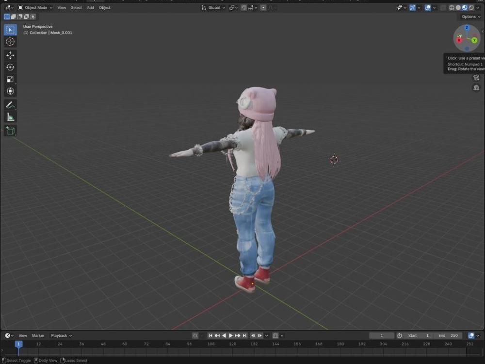
Task: Choose Subtract Selection mode icon
Action: (x=20, y=17)
